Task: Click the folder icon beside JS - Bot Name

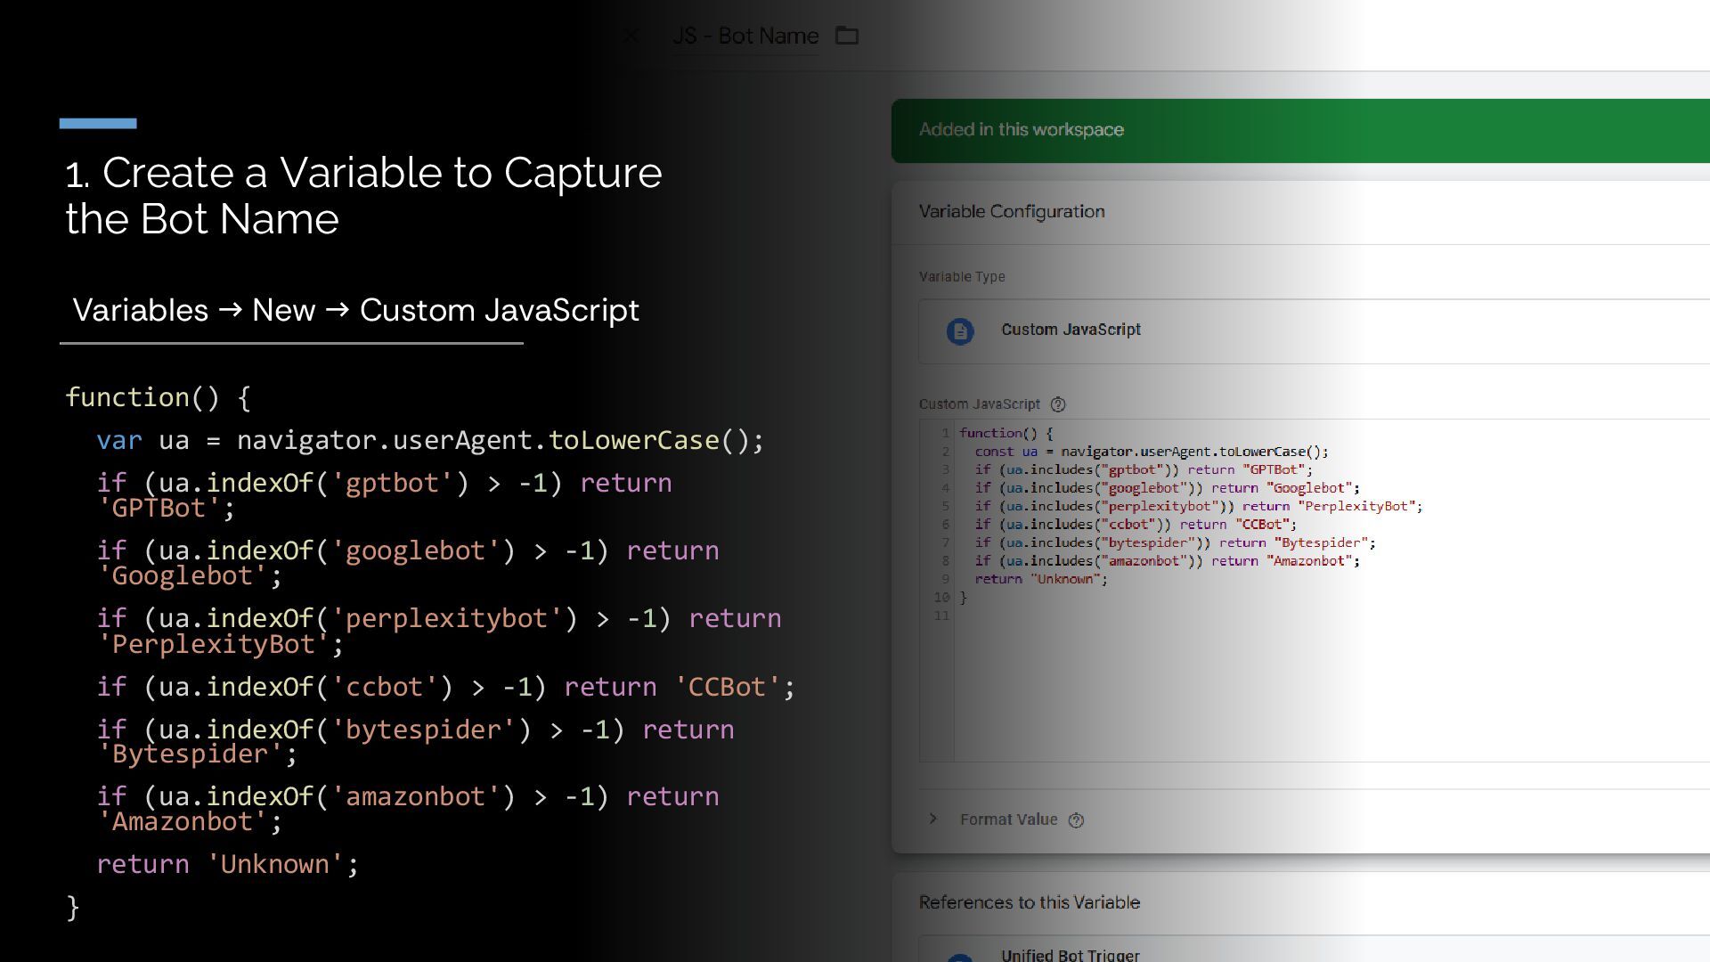Action: coord(846,36)
